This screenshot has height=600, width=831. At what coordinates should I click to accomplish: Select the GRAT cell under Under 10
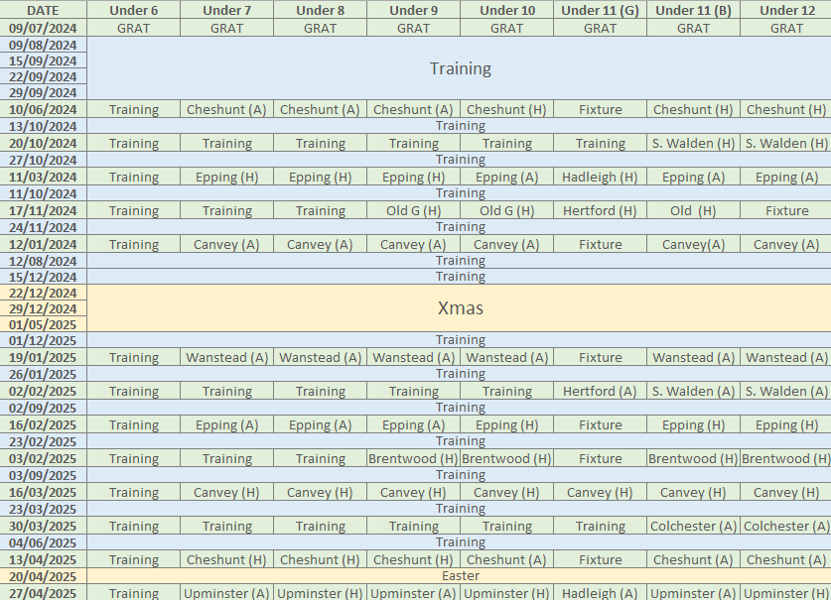506,28
